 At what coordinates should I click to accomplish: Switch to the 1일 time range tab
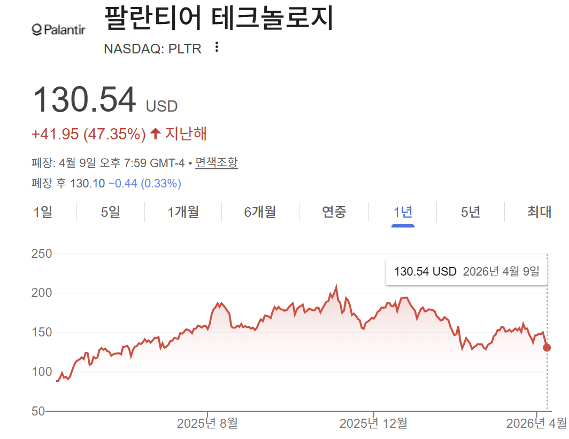pyautogui.click(x=43, y=212)
